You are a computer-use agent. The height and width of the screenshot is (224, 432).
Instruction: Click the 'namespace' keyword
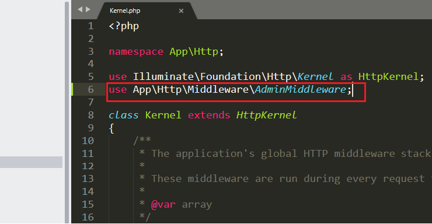tap(136, 52)
